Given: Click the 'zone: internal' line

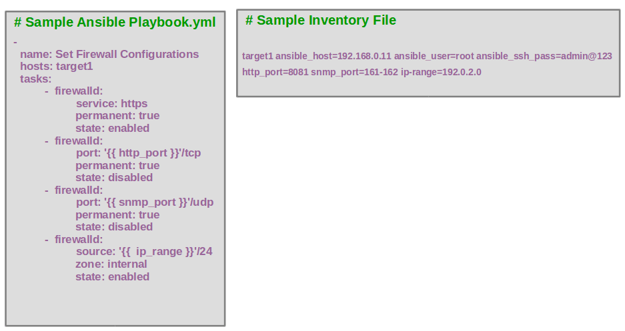Looking at the screenshot, I should click(111, 264).
